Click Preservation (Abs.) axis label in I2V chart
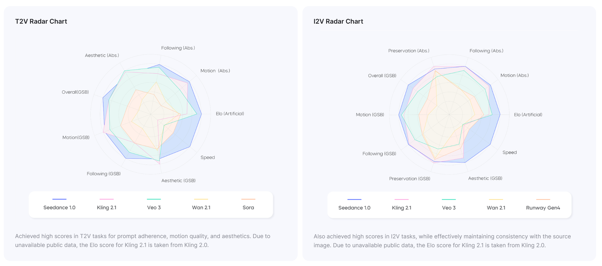 pyautogui.click(x=409, y=51)
